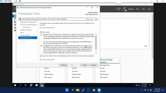Image resolution: width=166 pixels, height=93 pixels.
Task: Expand remote hidden tray icons chevron
Action: 134,85
